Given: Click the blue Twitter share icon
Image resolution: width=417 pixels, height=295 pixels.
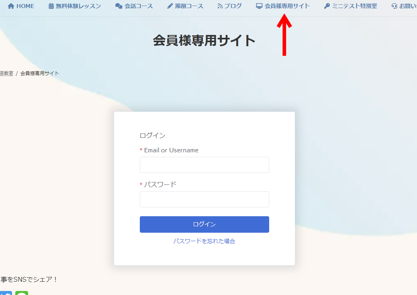Looking at the screenshot, I should 6,293.
